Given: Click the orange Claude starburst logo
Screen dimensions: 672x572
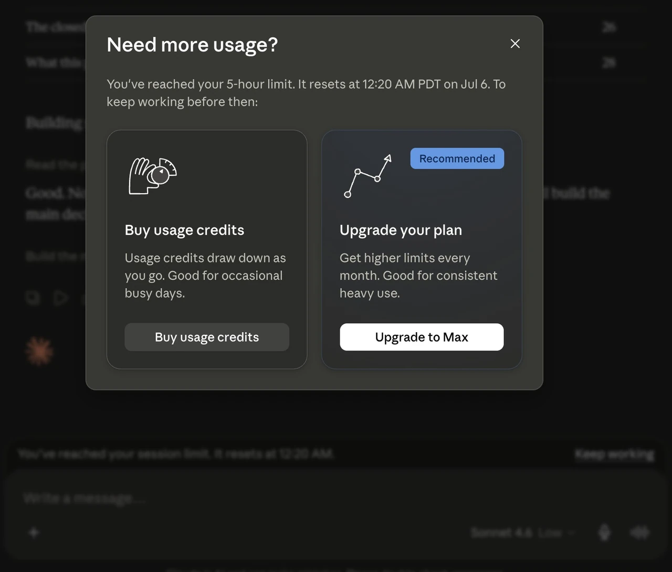Looking at the screenshot, I should [39, 351].
